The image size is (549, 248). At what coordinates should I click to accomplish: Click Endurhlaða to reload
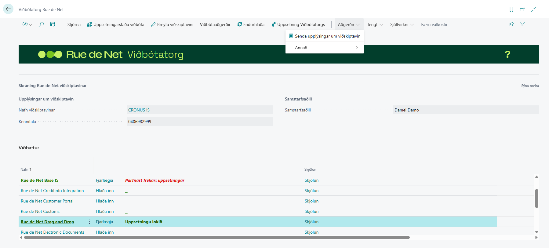[x=251, y=24]
